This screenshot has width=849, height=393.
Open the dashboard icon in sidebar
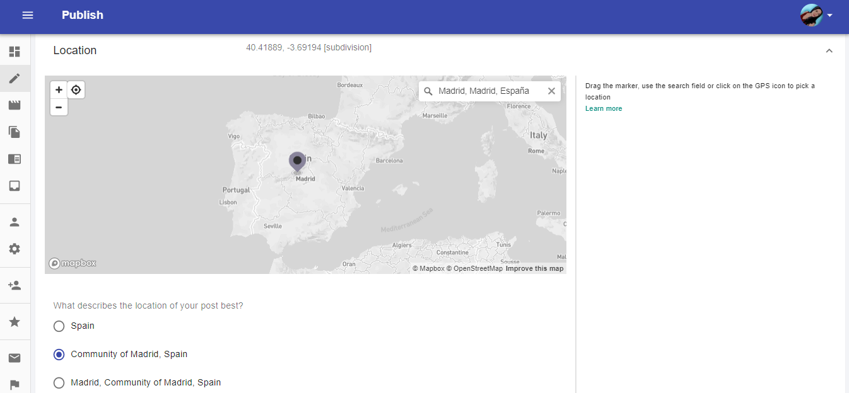(15, 52)
